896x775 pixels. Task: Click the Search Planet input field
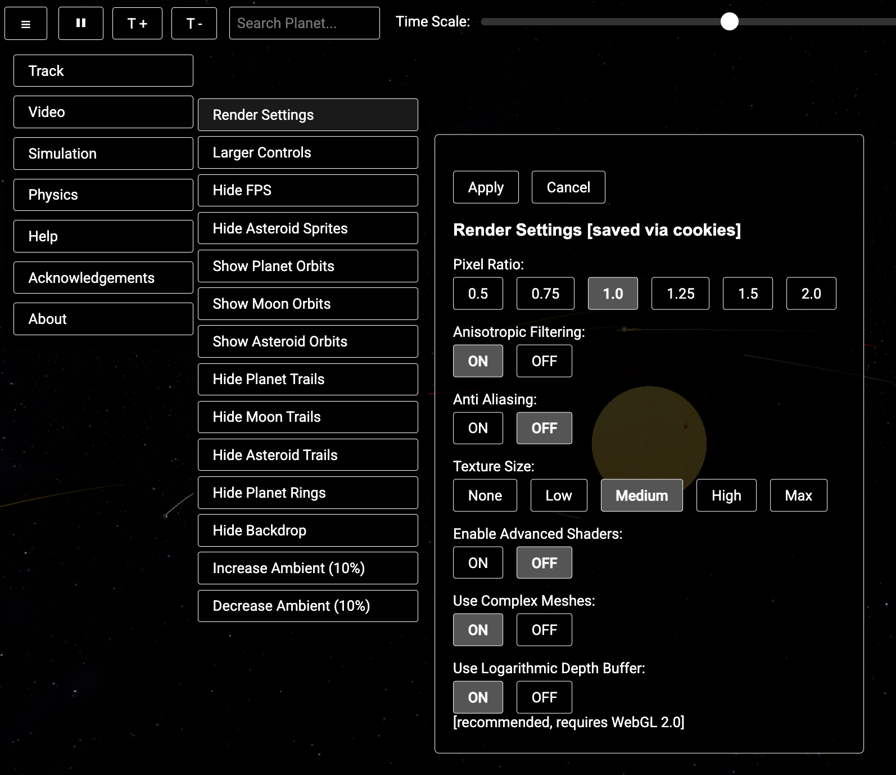(x=304, y=24)
